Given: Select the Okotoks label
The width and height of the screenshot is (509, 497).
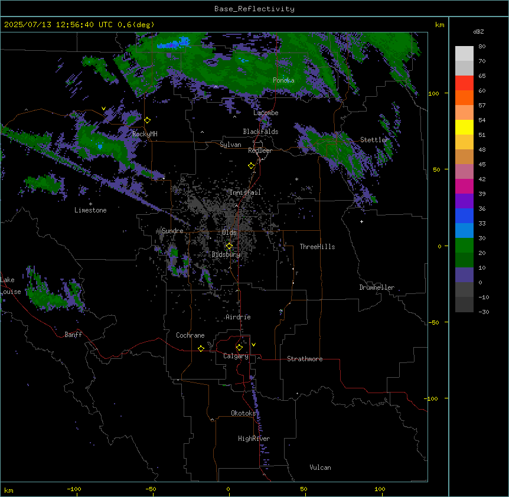Looking at the screenshot, I should (243, 413).
